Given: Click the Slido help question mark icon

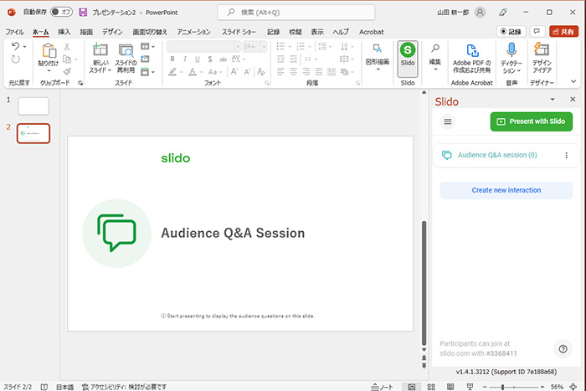Looking at the screenshot, I should pos(563,349).
